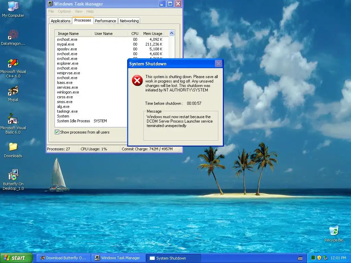Select the Recycle Bin icon
Screen dimensions: 351x263
point(334,234)
